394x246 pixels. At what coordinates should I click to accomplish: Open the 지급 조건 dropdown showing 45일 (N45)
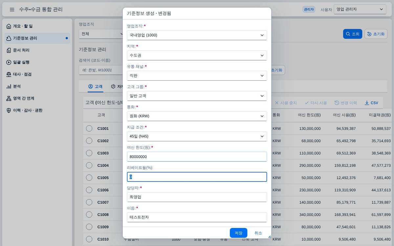(197, 136)
